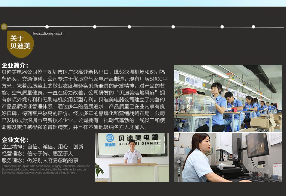Viewport: 286px width, 196px height.
Task: Click the 企业文化 heading
Action: [x=15, y=140]
